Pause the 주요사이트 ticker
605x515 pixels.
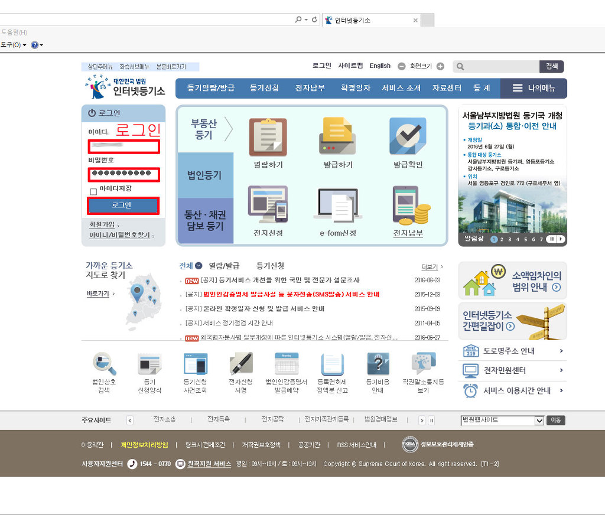tap(432, 421)
